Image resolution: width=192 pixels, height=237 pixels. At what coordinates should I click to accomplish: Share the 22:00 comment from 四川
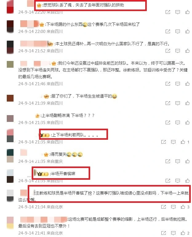point(168,31)
